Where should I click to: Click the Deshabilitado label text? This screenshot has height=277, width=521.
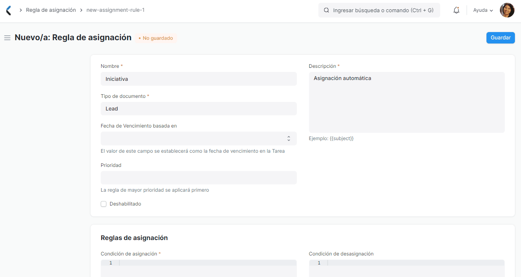(x=125, y=204)
